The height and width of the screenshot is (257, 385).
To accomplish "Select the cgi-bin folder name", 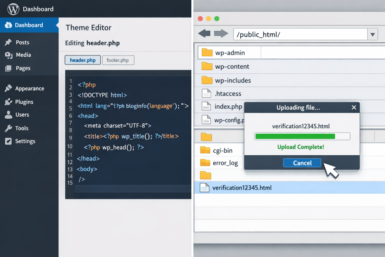I will tap(222, 150).
